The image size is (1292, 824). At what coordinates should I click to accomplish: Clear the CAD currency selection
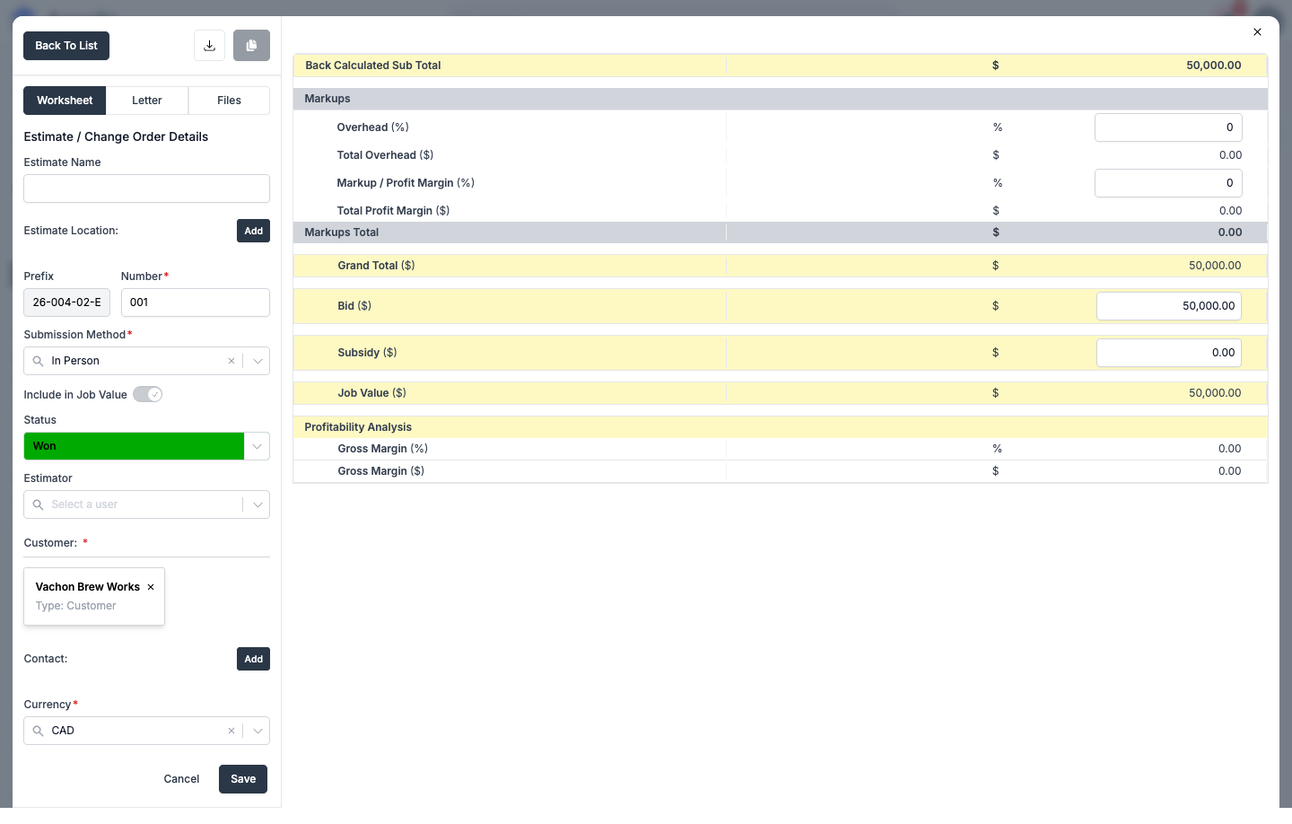pyautogui.click(x=231, y=731)
